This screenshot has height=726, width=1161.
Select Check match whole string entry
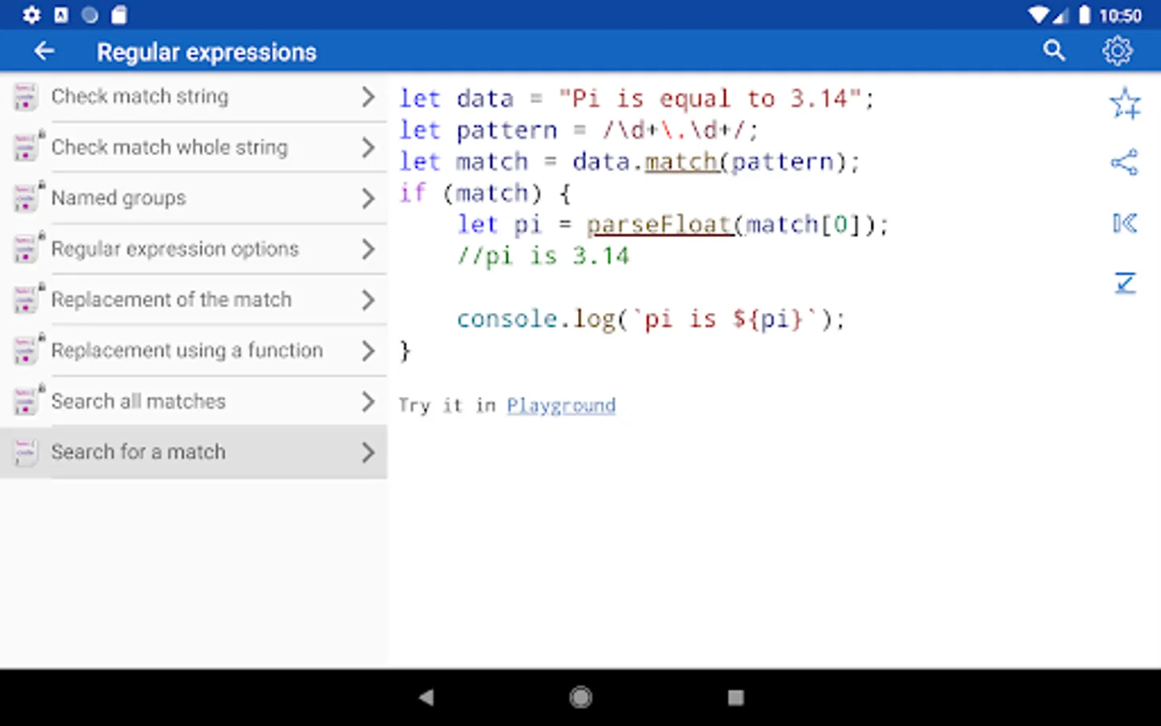click(x=193, y=148)
